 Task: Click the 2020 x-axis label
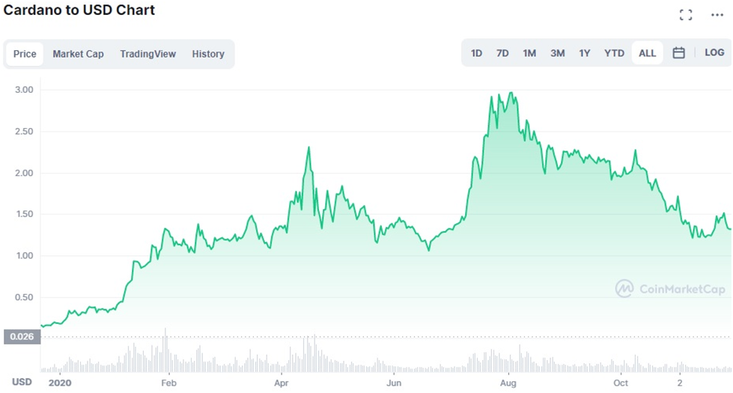(x=60, y=383)
